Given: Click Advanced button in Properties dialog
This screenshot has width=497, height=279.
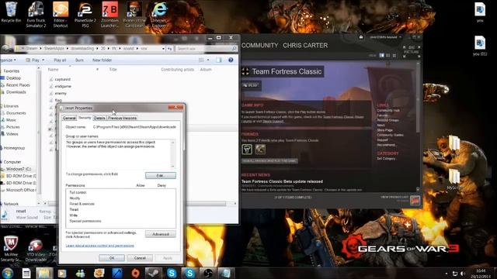Looking at the screenshot, I should point(161,234).
